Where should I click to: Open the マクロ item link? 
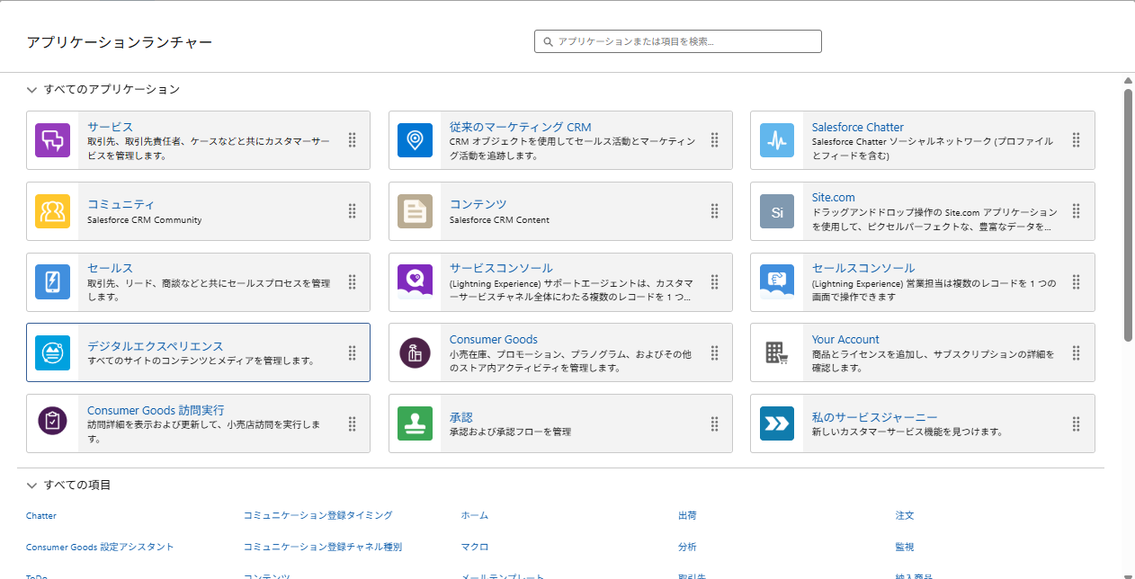click(x=475, y=546)
